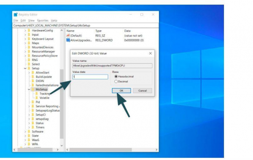The width and height of the screenshot is (253, 160).
Task: Select the DJOIN folder icon
Action: pyautogui.click(x=33, y=81)
